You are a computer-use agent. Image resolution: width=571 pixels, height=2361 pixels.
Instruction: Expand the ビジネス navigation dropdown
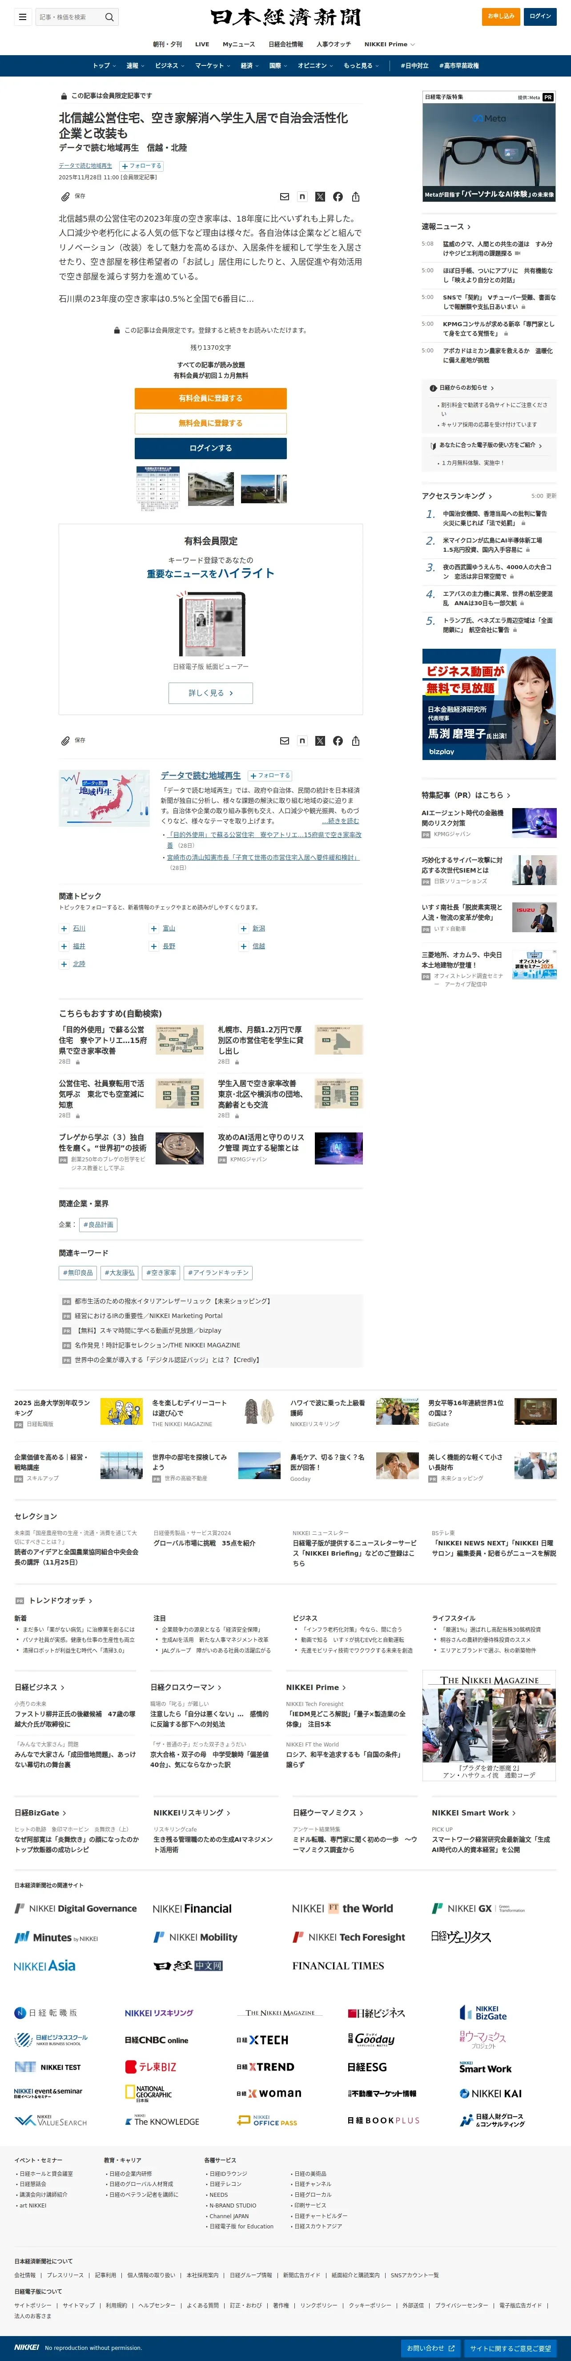coord(169,66)
